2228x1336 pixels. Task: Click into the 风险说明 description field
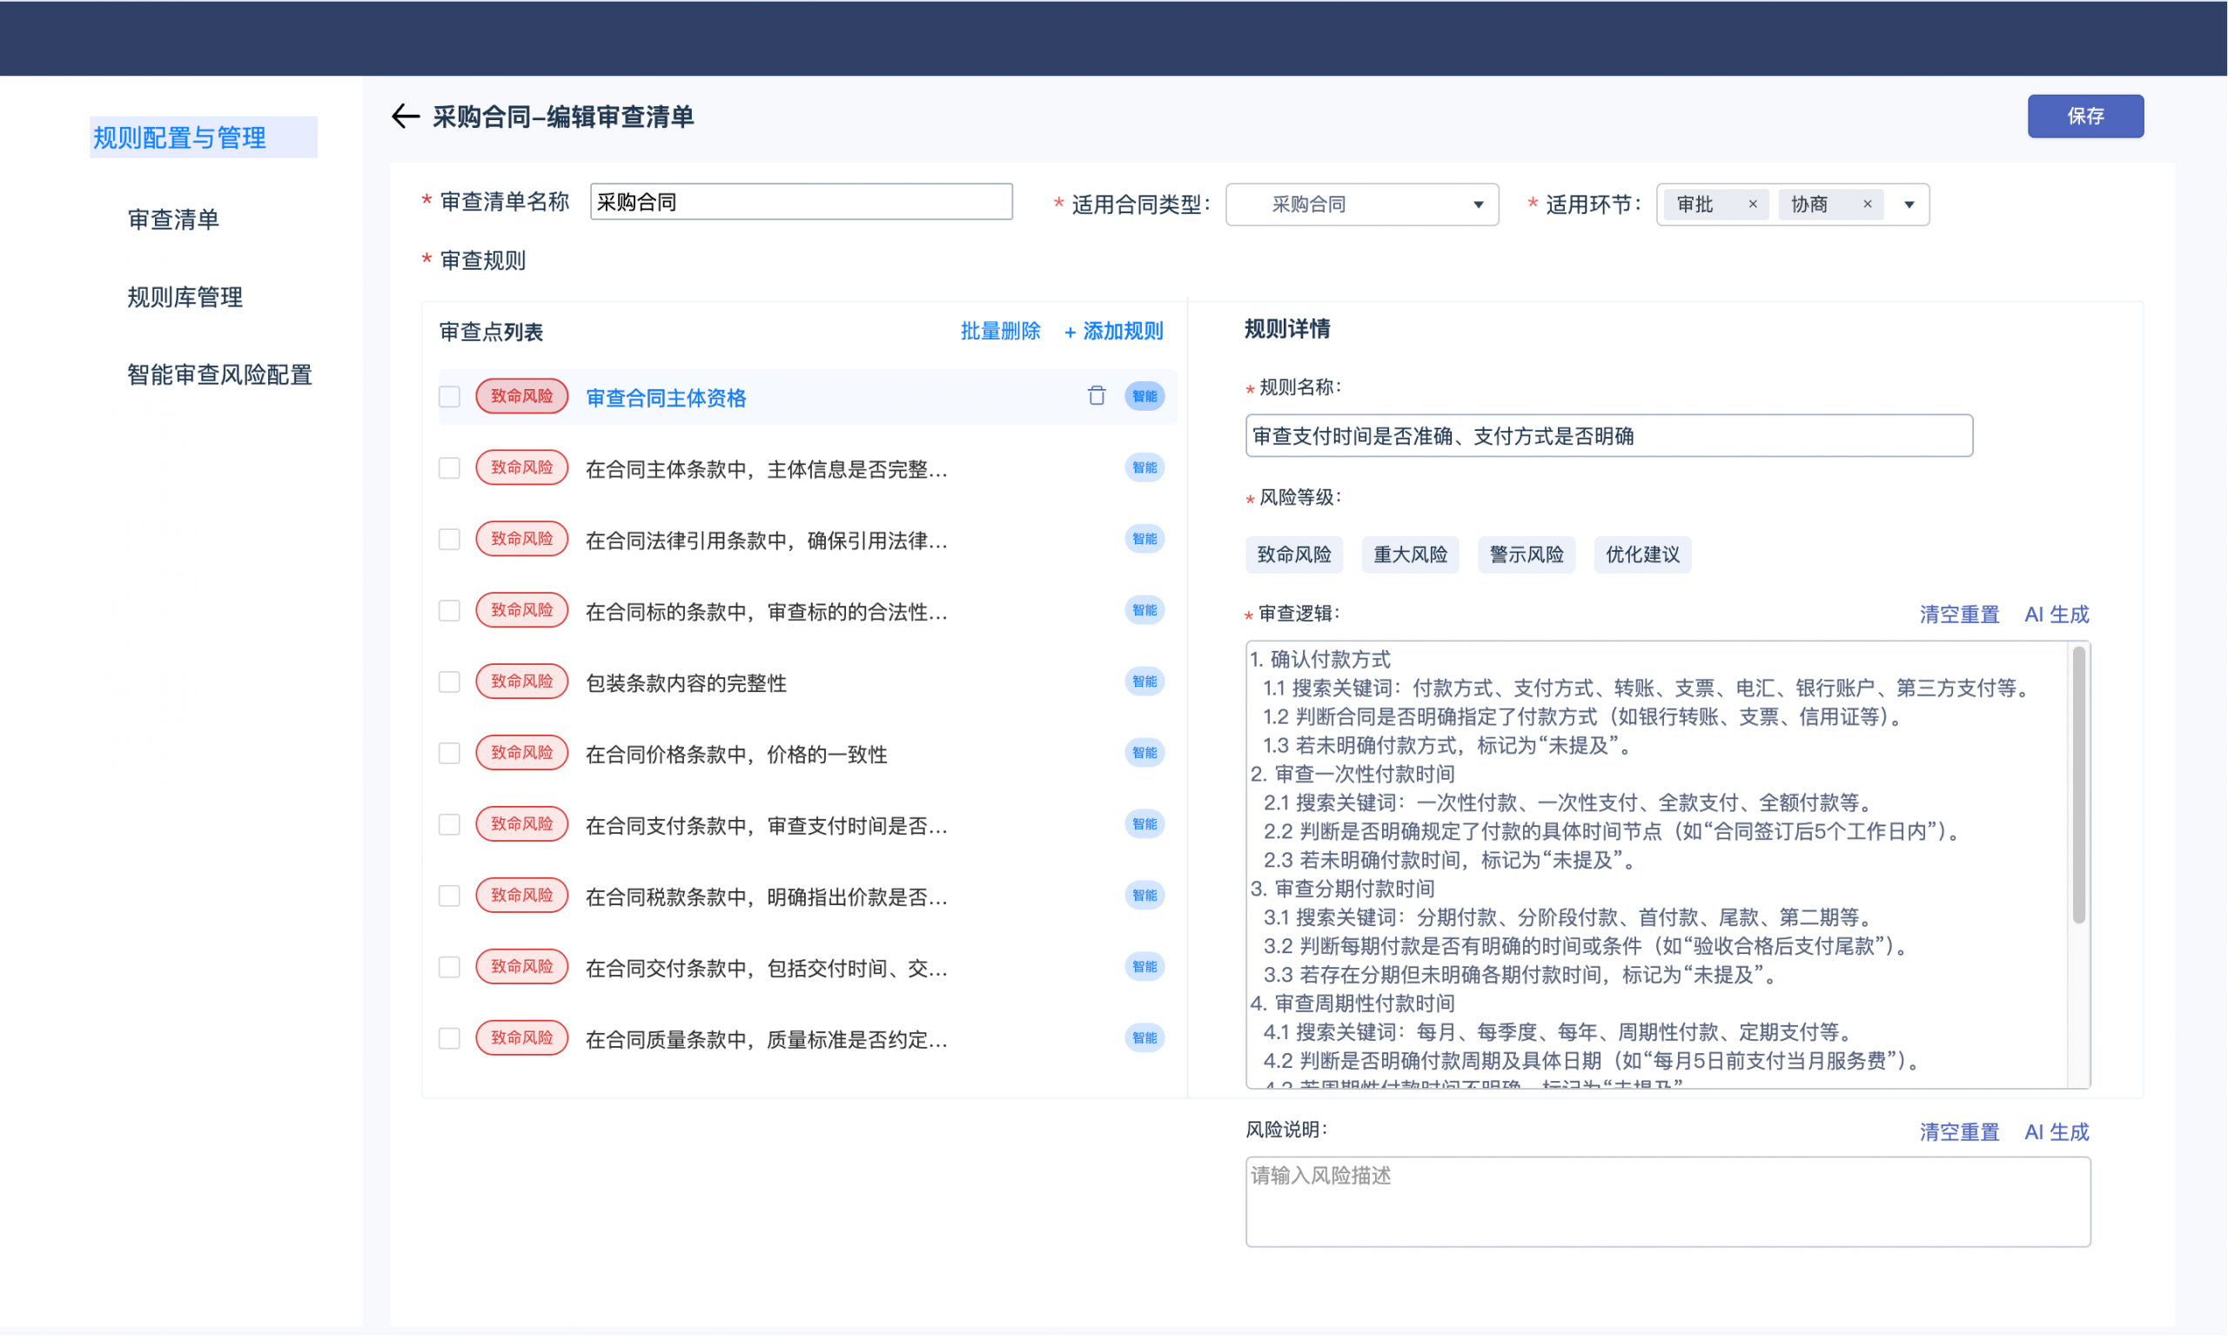[1667, 1201]
